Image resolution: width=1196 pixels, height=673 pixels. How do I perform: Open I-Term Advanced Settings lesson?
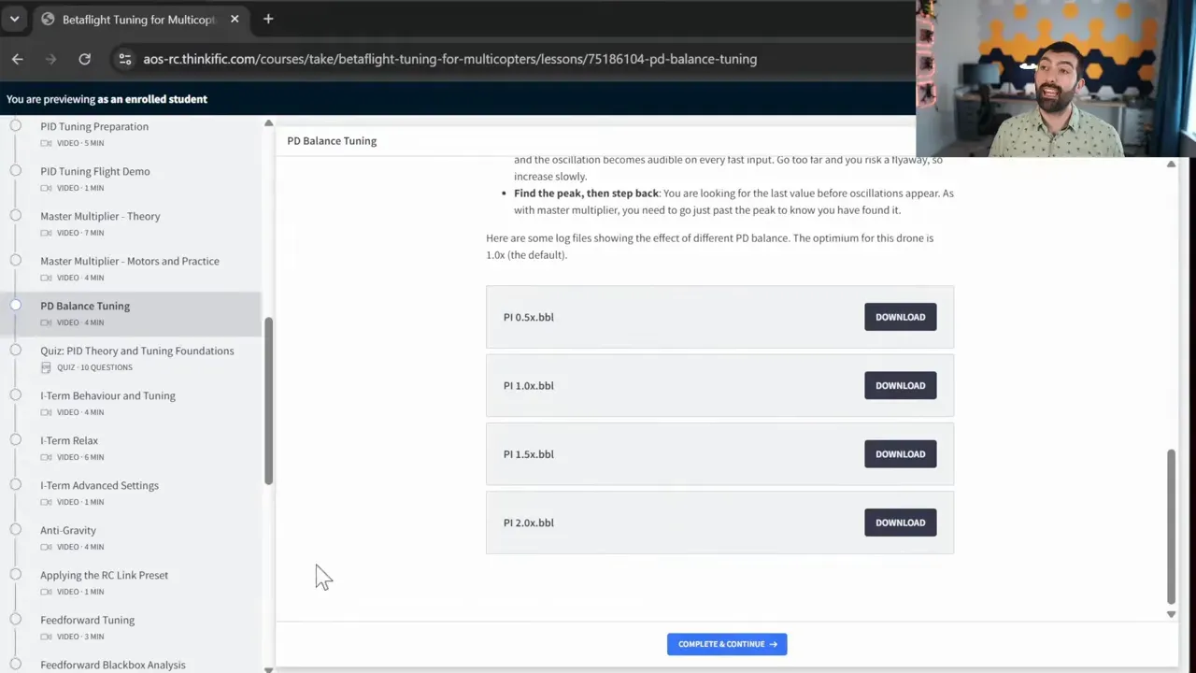pyautogui.click(x=99, y=485)
